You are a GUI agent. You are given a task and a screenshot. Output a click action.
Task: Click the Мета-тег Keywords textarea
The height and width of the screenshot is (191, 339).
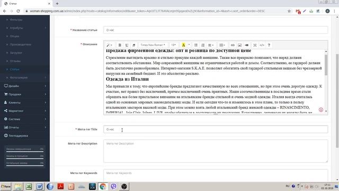(x=216, y=176)
